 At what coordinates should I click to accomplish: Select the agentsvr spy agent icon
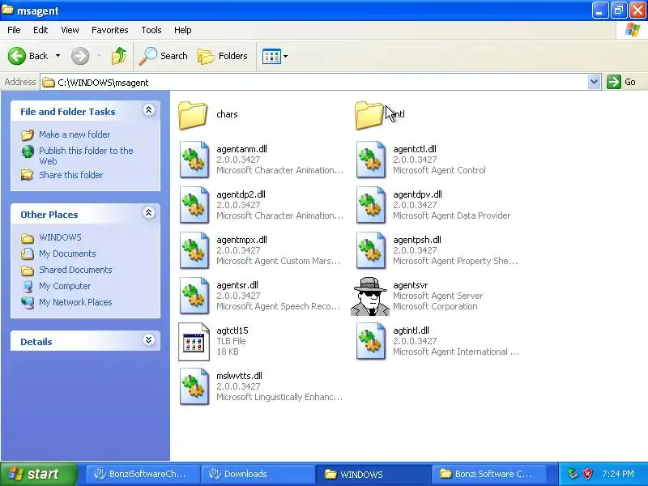point(370,296)
